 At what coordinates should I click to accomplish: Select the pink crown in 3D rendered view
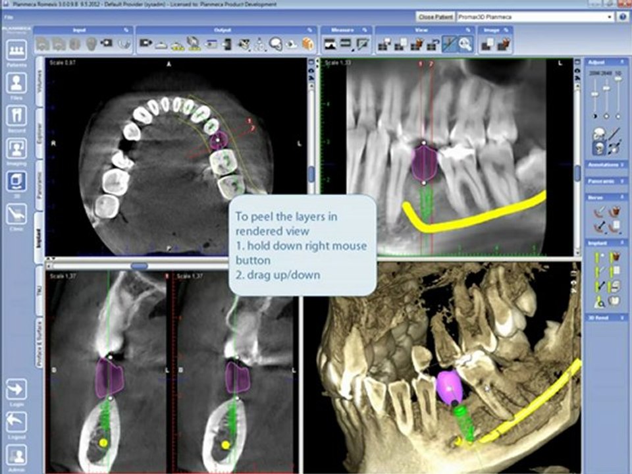click(448, 386)
